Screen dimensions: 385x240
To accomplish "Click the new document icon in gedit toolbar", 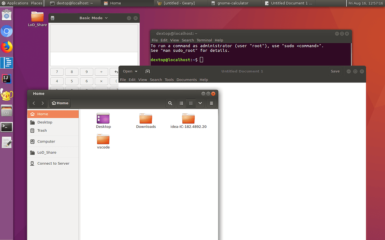I will pyautogui.click(x=147, y=71).
